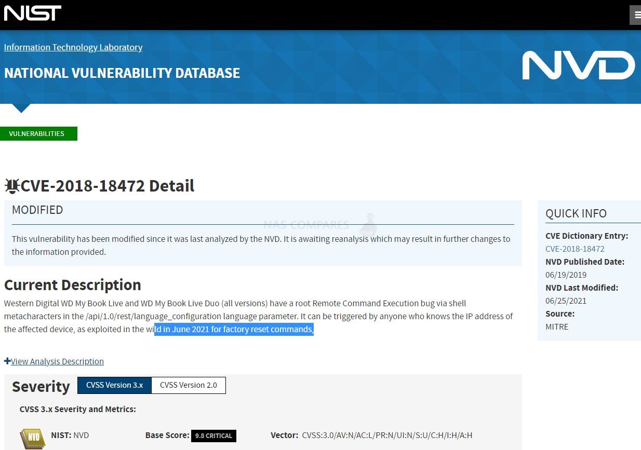Screen dimensions: 641x450
Task: Click the 'NIST: NVD' label
Action: (x=70, y=435)
